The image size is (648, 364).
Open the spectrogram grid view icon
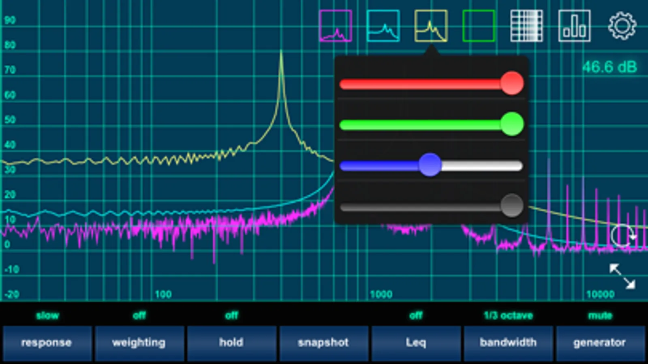pos(526,26)
